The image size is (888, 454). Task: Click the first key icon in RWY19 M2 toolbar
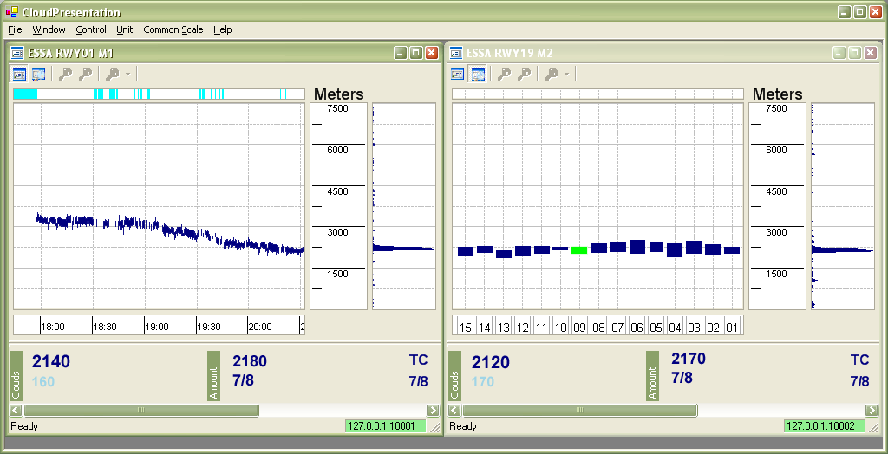[505, 75]
